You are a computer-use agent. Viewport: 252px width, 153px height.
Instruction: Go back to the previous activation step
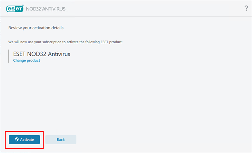[x=61, y=140]
